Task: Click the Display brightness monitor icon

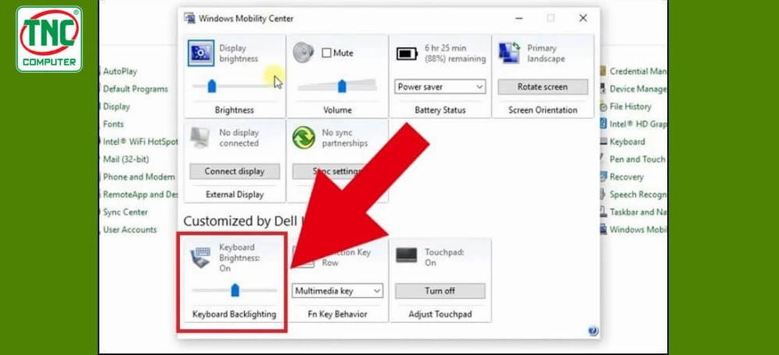Action: (x=201, y=52)
